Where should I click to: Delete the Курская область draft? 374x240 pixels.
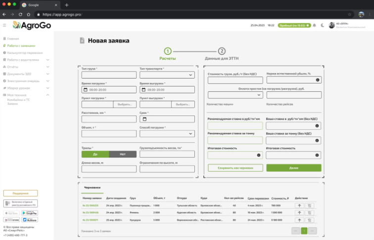(x=310, y=213)
